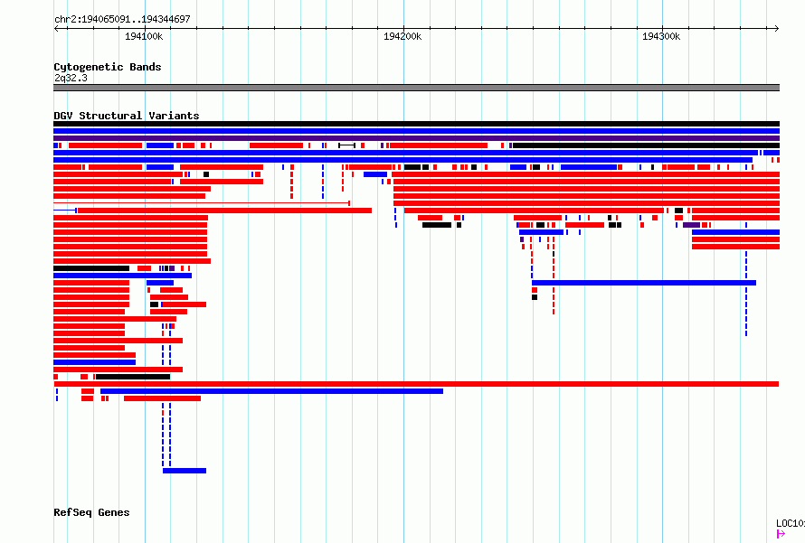Image resolution: width=805 pixels, height=543 pixels.
Task: Click the magenta gene arrow glyph
Action: point(781,534)
